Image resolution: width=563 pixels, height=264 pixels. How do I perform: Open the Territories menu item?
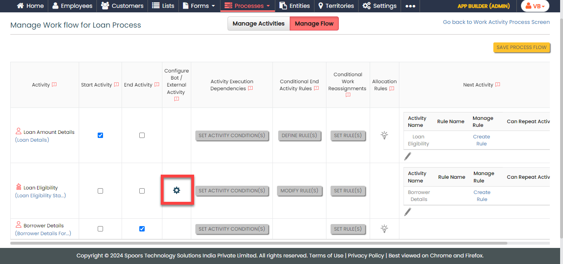point(336,6)
